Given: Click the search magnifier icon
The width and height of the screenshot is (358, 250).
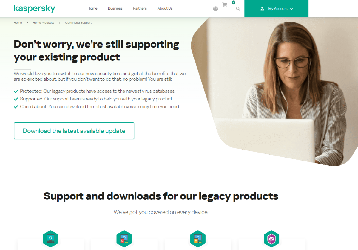Looking at the screenshot, I should point(238,9).
